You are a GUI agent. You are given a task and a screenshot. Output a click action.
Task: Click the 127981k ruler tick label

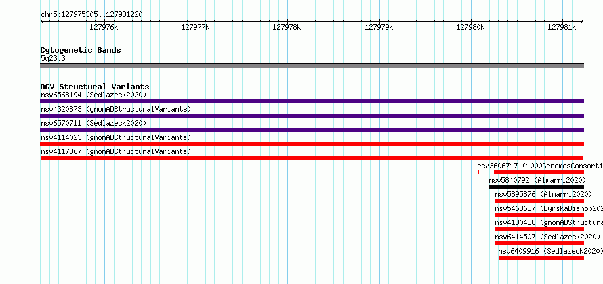click(x=562, y=27)
